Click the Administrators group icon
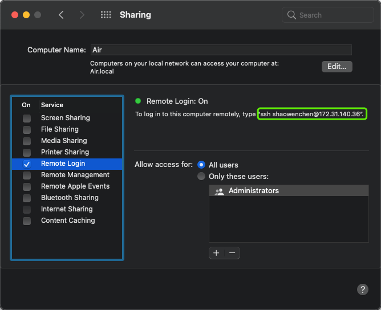 click(219, 191)
